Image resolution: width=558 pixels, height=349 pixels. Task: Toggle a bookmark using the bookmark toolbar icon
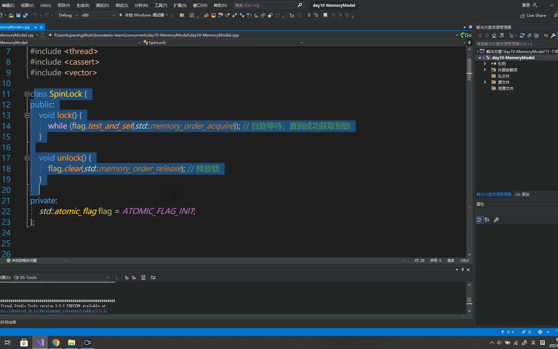[325, 15]
